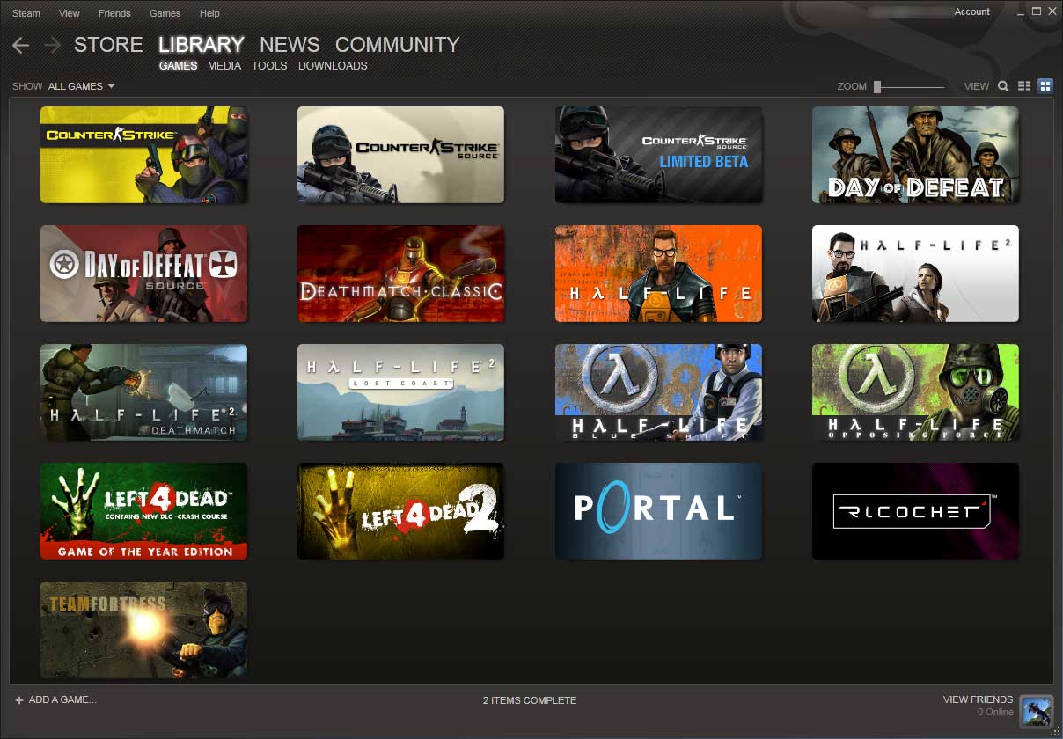Select the TOOLS sub-tab
This screenshot has width=1063, height=739.
coord(269,66)
